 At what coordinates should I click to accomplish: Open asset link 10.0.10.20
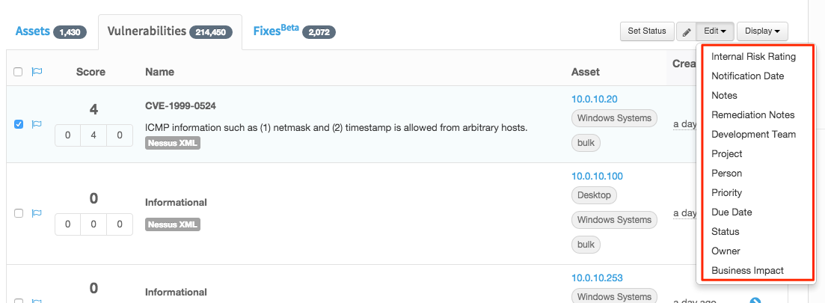tap(595, 99)
